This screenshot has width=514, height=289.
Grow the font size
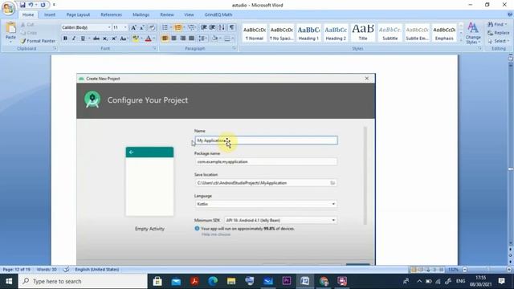point(133,27)
